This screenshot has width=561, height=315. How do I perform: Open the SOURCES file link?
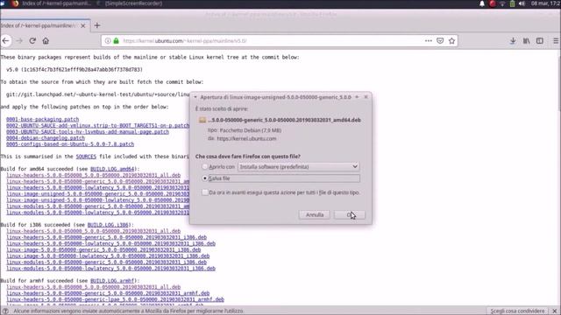[x=86, y=157]
